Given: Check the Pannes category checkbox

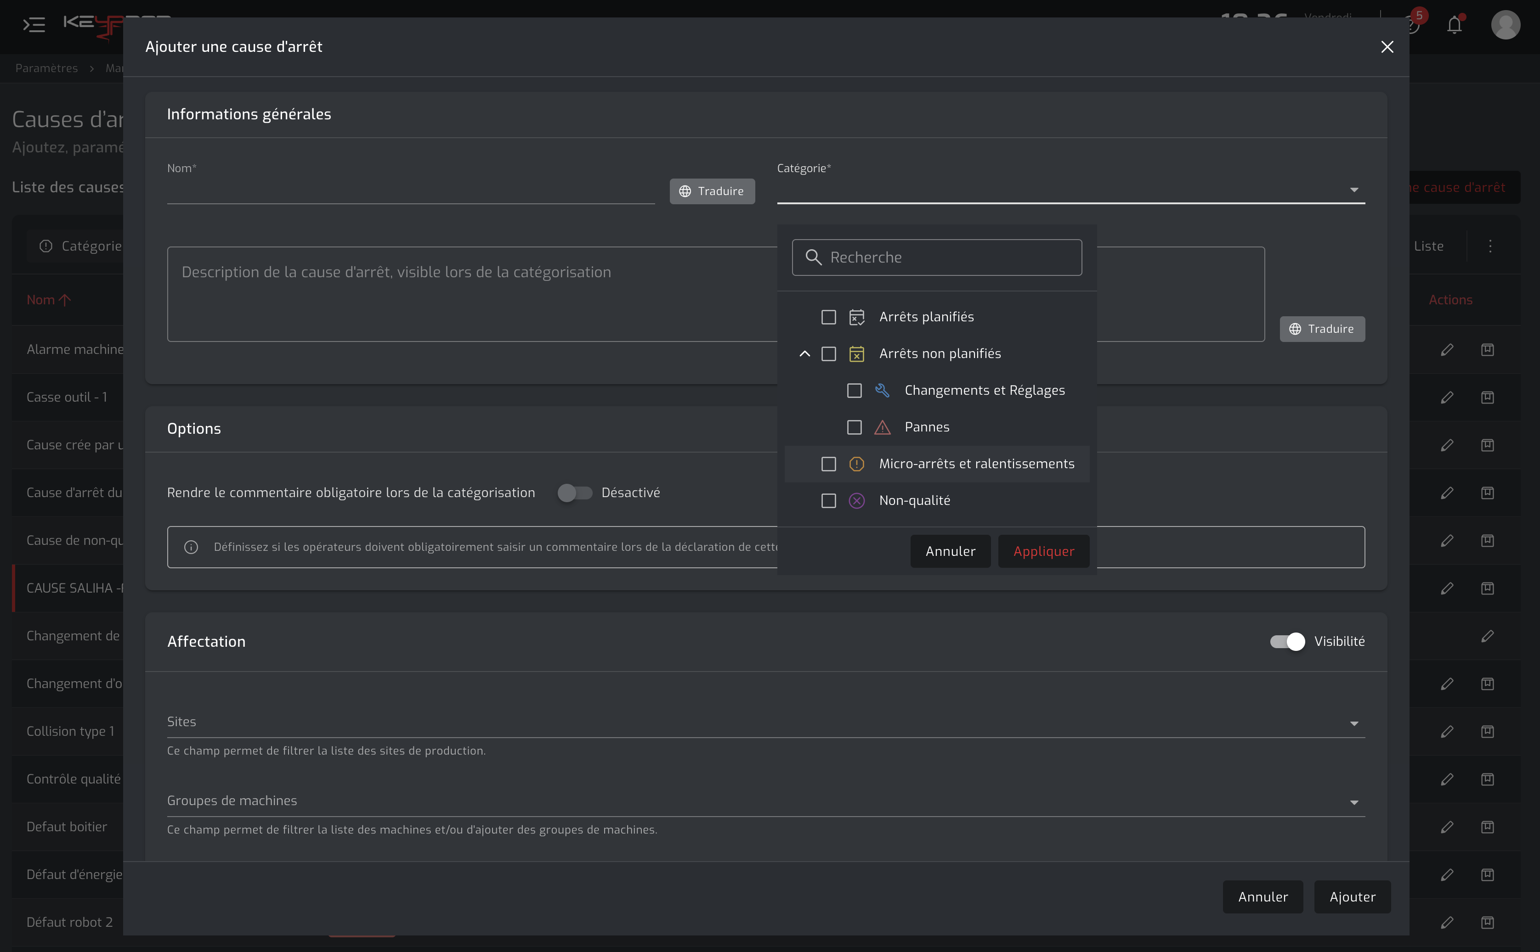Looking at the screenshot, I should 854,427.
